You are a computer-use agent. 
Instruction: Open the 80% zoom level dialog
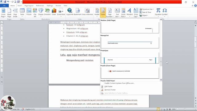(x=174, y=109)
